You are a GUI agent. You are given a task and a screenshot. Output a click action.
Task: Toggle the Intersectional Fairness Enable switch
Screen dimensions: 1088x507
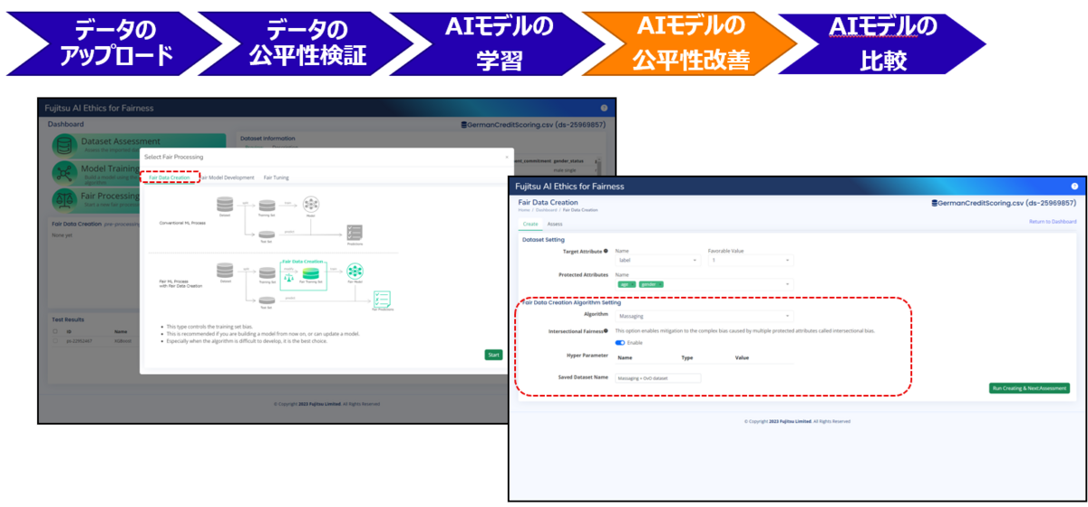coord(620,342)
